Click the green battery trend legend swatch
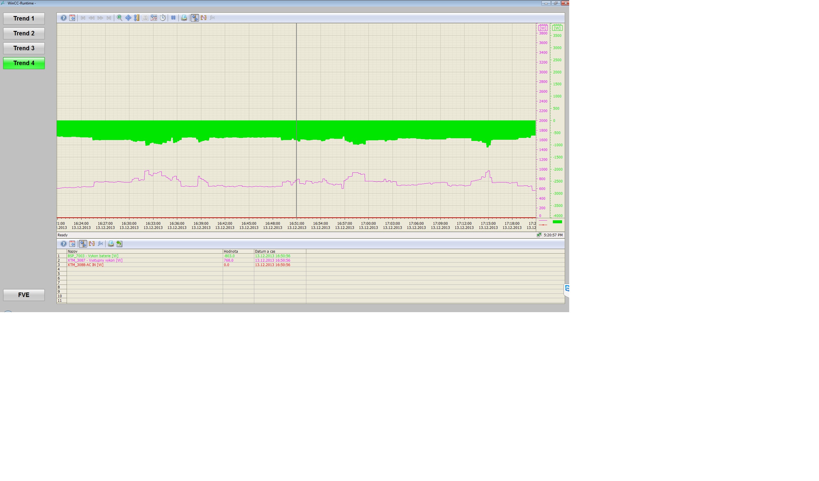The height and width of the screenshot is (481, 819). pos(557,222)
